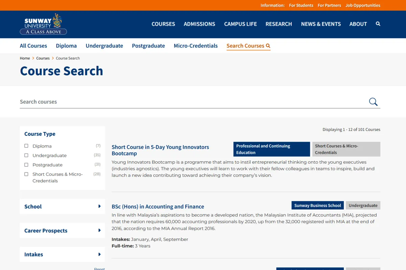406x270 pixels.
Task: Focus the Search courses input field
Action: pos(193,102)
